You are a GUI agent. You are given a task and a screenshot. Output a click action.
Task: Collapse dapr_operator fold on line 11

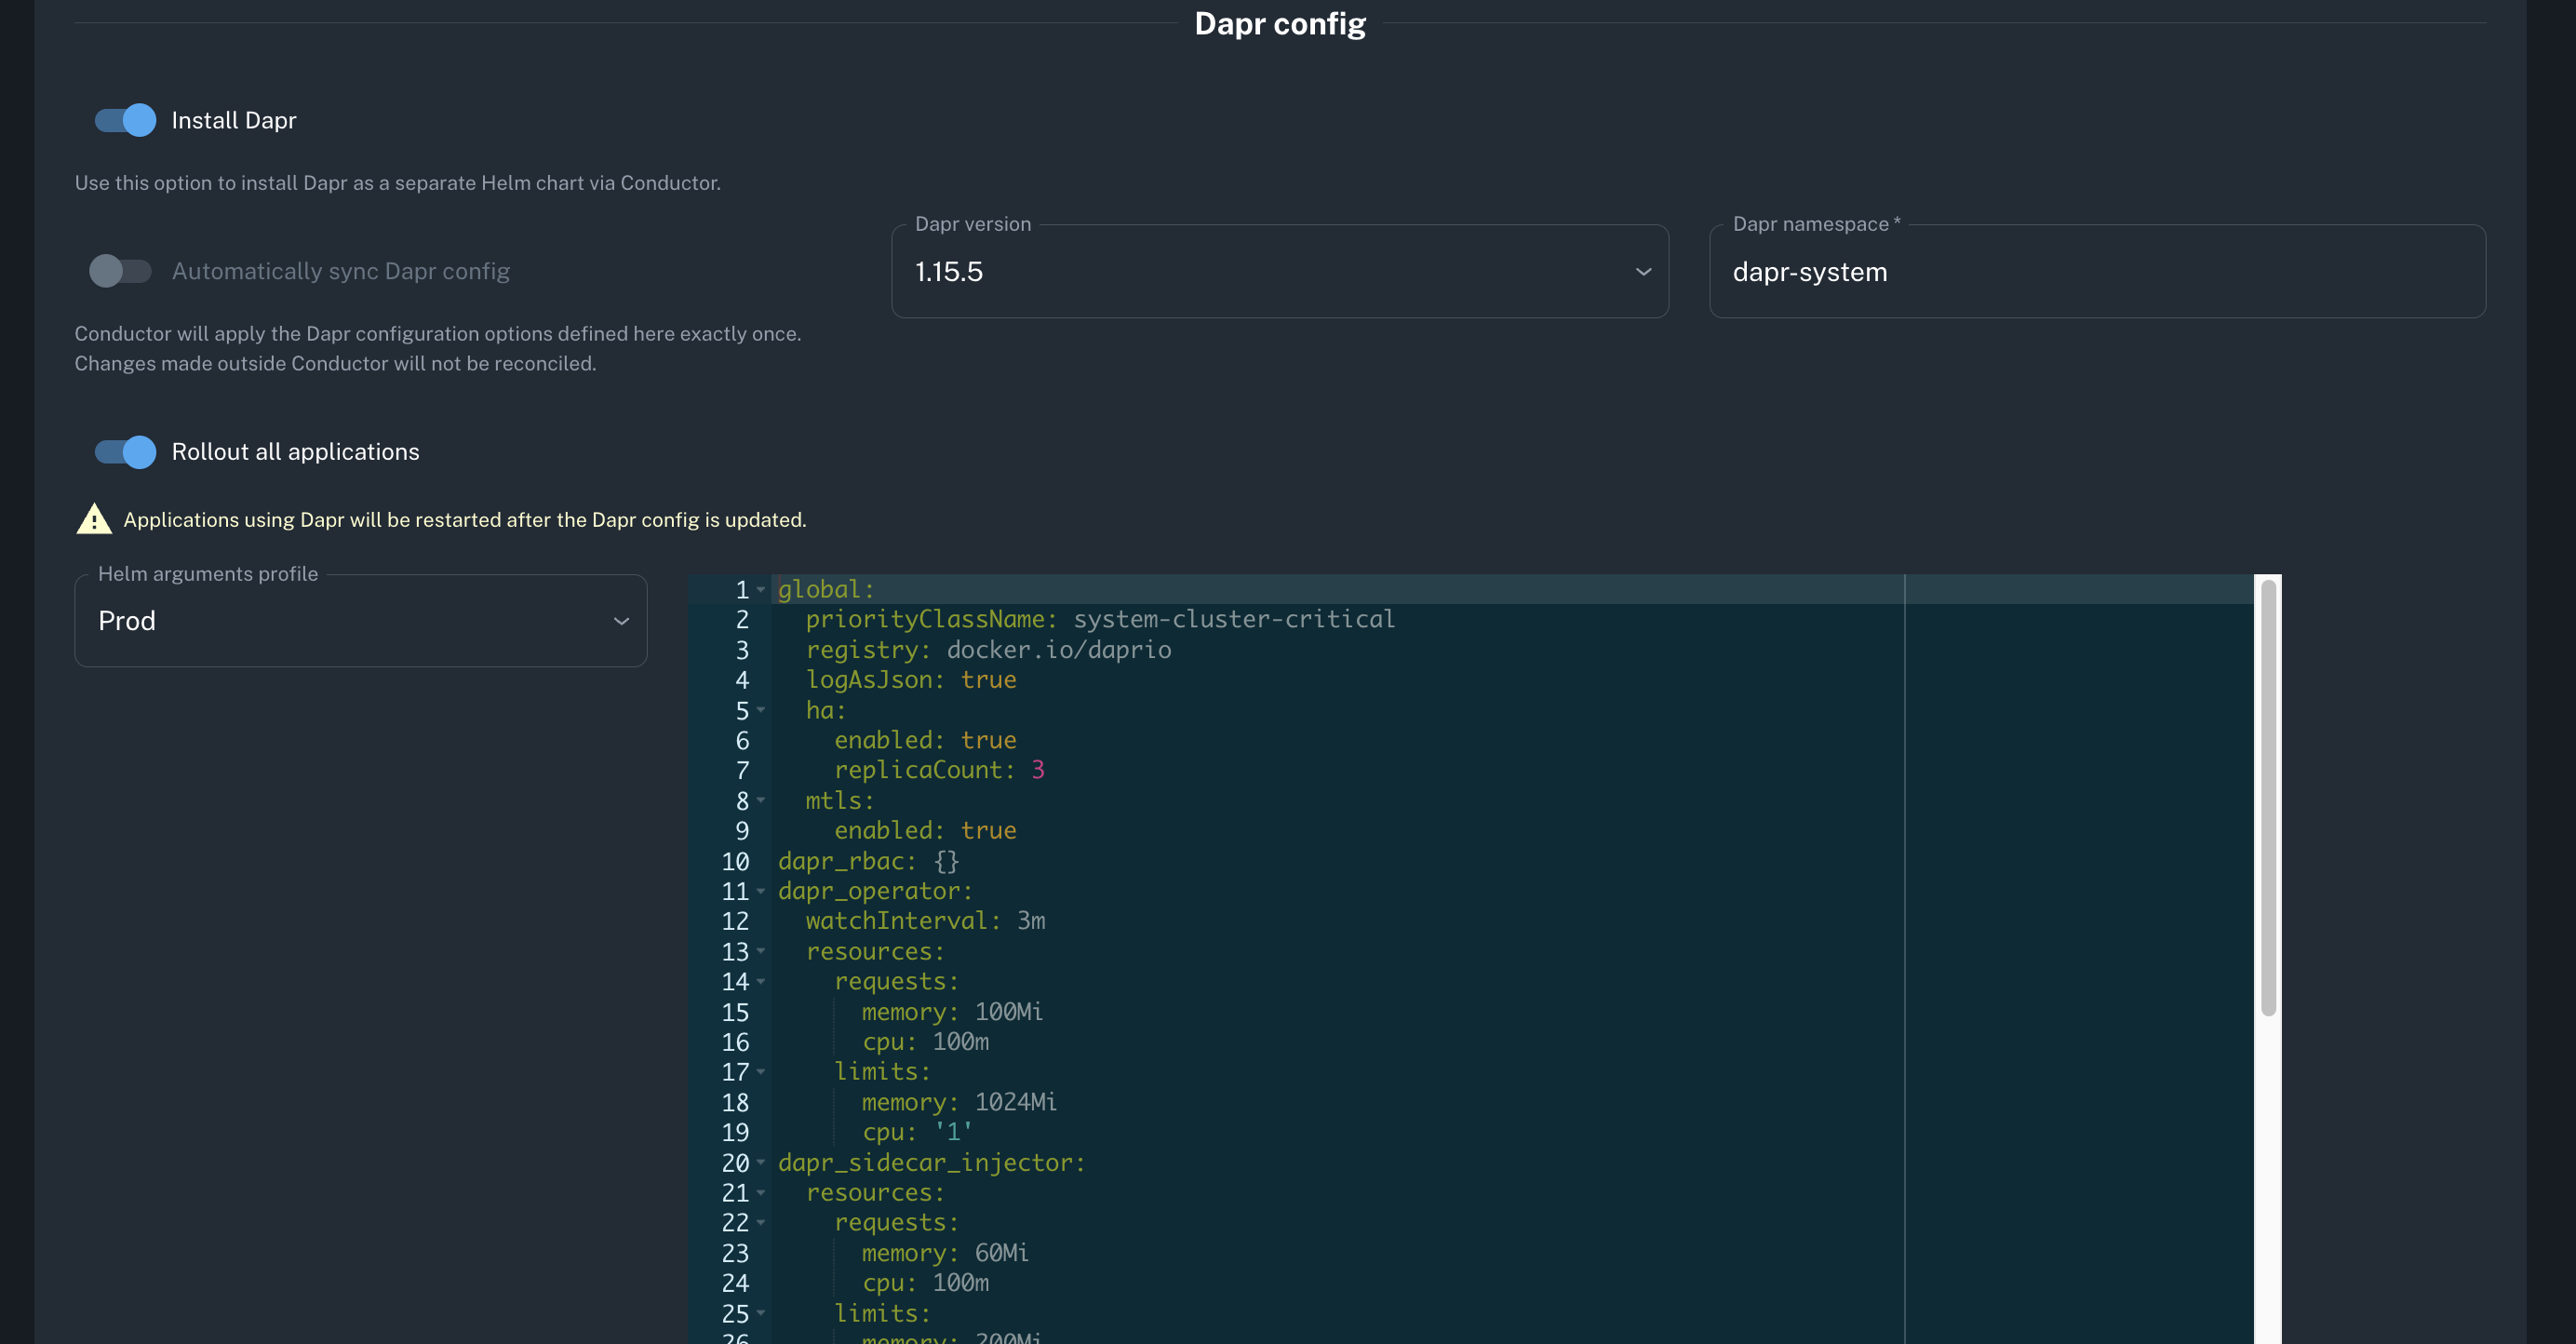click(x=761, y=891)
